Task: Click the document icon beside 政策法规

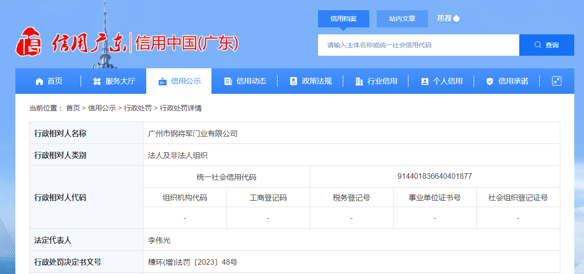Action: 293,81
